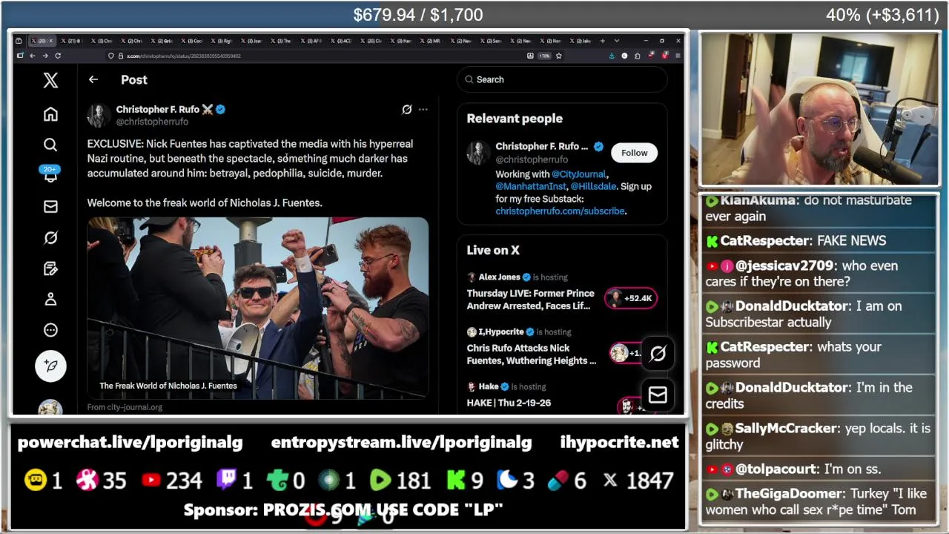Click the account avatar at sidebar bottom
Viewport: 949px width, 534px height.
[50, 408]
